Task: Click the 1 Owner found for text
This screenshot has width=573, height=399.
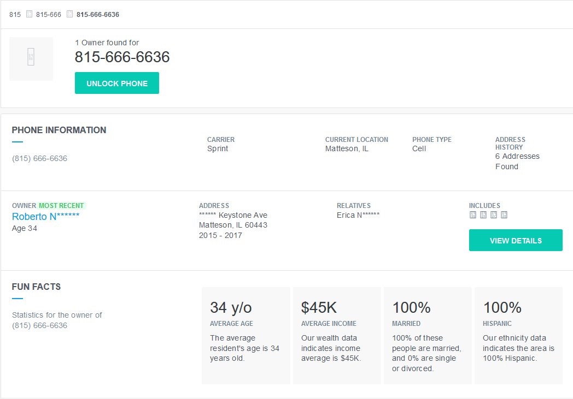Action: coord(107,43)
